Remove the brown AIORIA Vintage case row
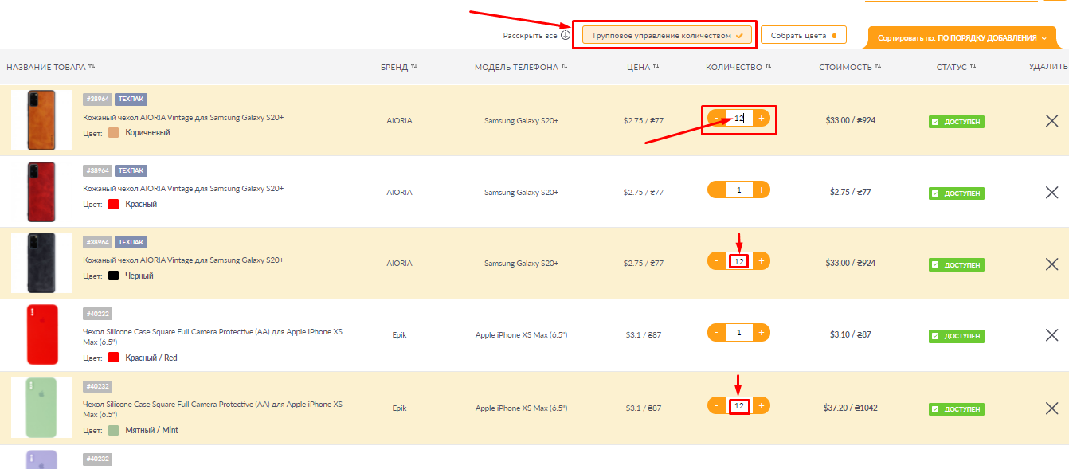Screen dimensions: 1069x469 click(1051, 121)
